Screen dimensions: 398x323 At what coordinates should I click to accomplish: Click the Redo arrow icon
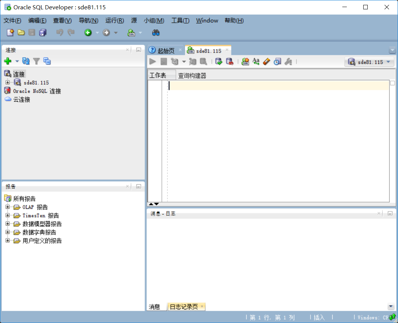point(71,32)
